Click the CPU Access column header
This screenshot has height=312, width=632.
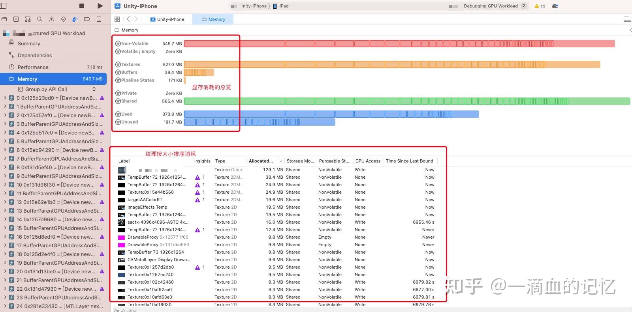368,161
